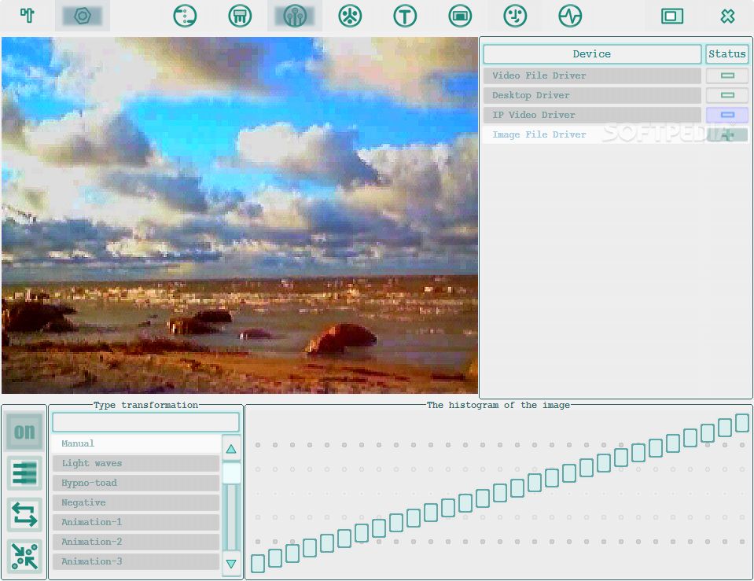Click the horizontal bars levels icon

(x=24, y=473)
